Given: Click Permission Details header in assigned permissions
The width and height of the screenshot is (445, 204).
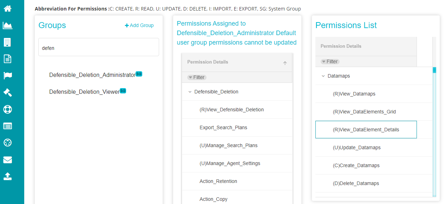Looking at the screenshot, I should [x=208, y=62].
